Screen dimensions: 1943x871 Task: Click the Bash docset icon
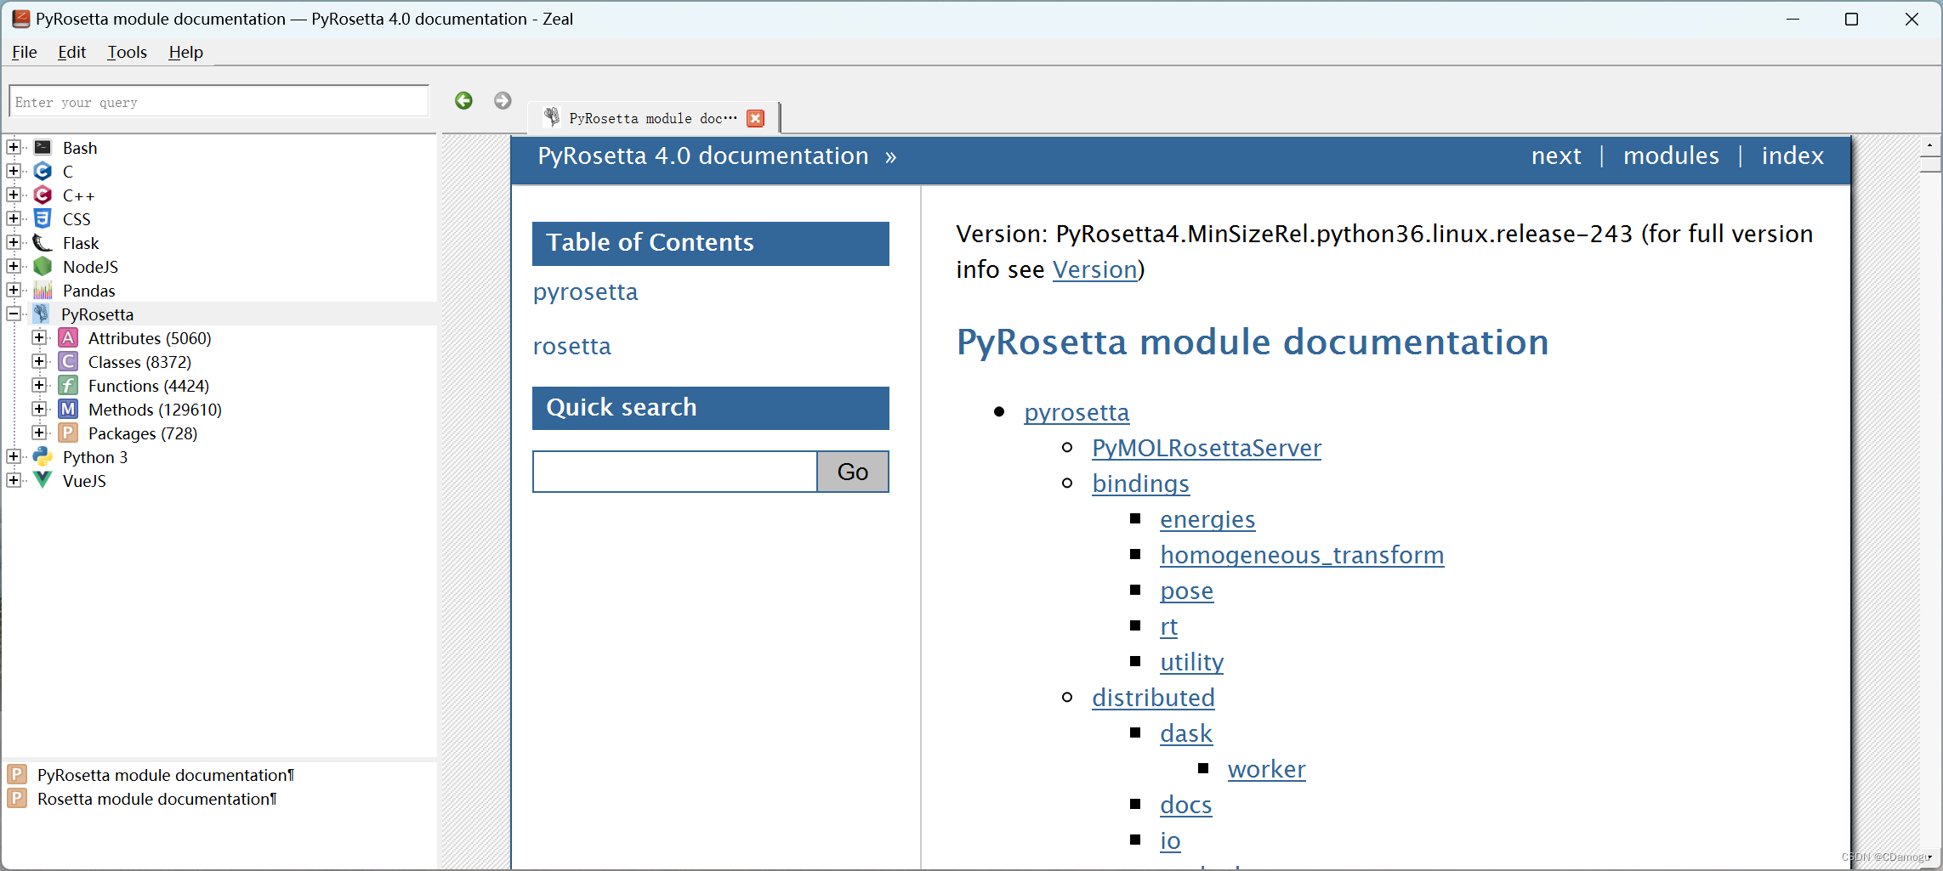(43, 148)
